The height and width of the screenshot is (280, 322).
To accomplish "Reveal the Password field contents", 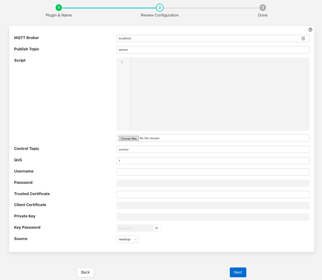I will 213,183.
